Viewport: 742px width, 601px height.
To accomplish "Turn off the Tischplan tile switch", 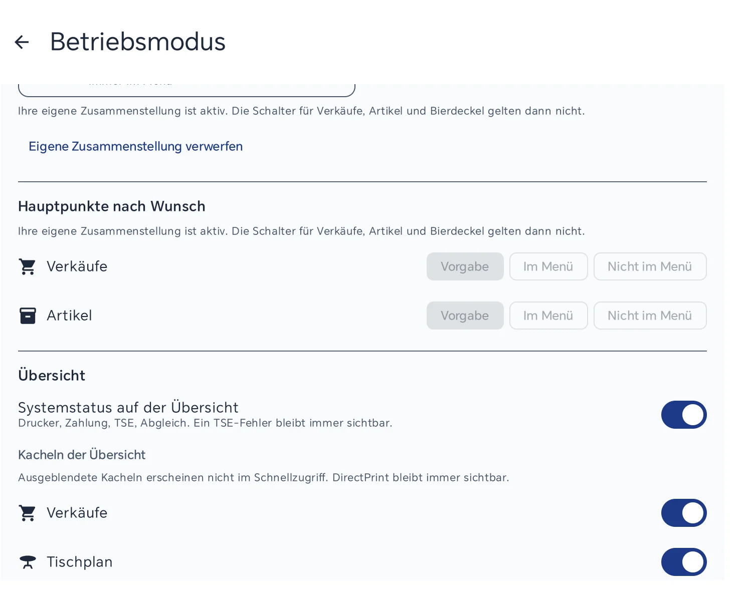I will 684,562.
